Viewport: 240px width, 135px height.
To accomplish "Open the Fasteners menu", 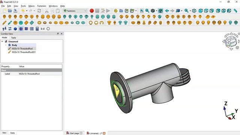I will pos(42,6).
